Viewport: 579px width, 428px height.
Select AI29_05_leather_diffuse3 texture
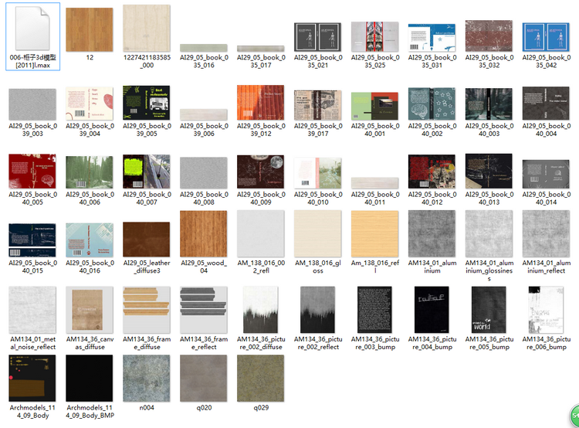[x=147, y=239]
